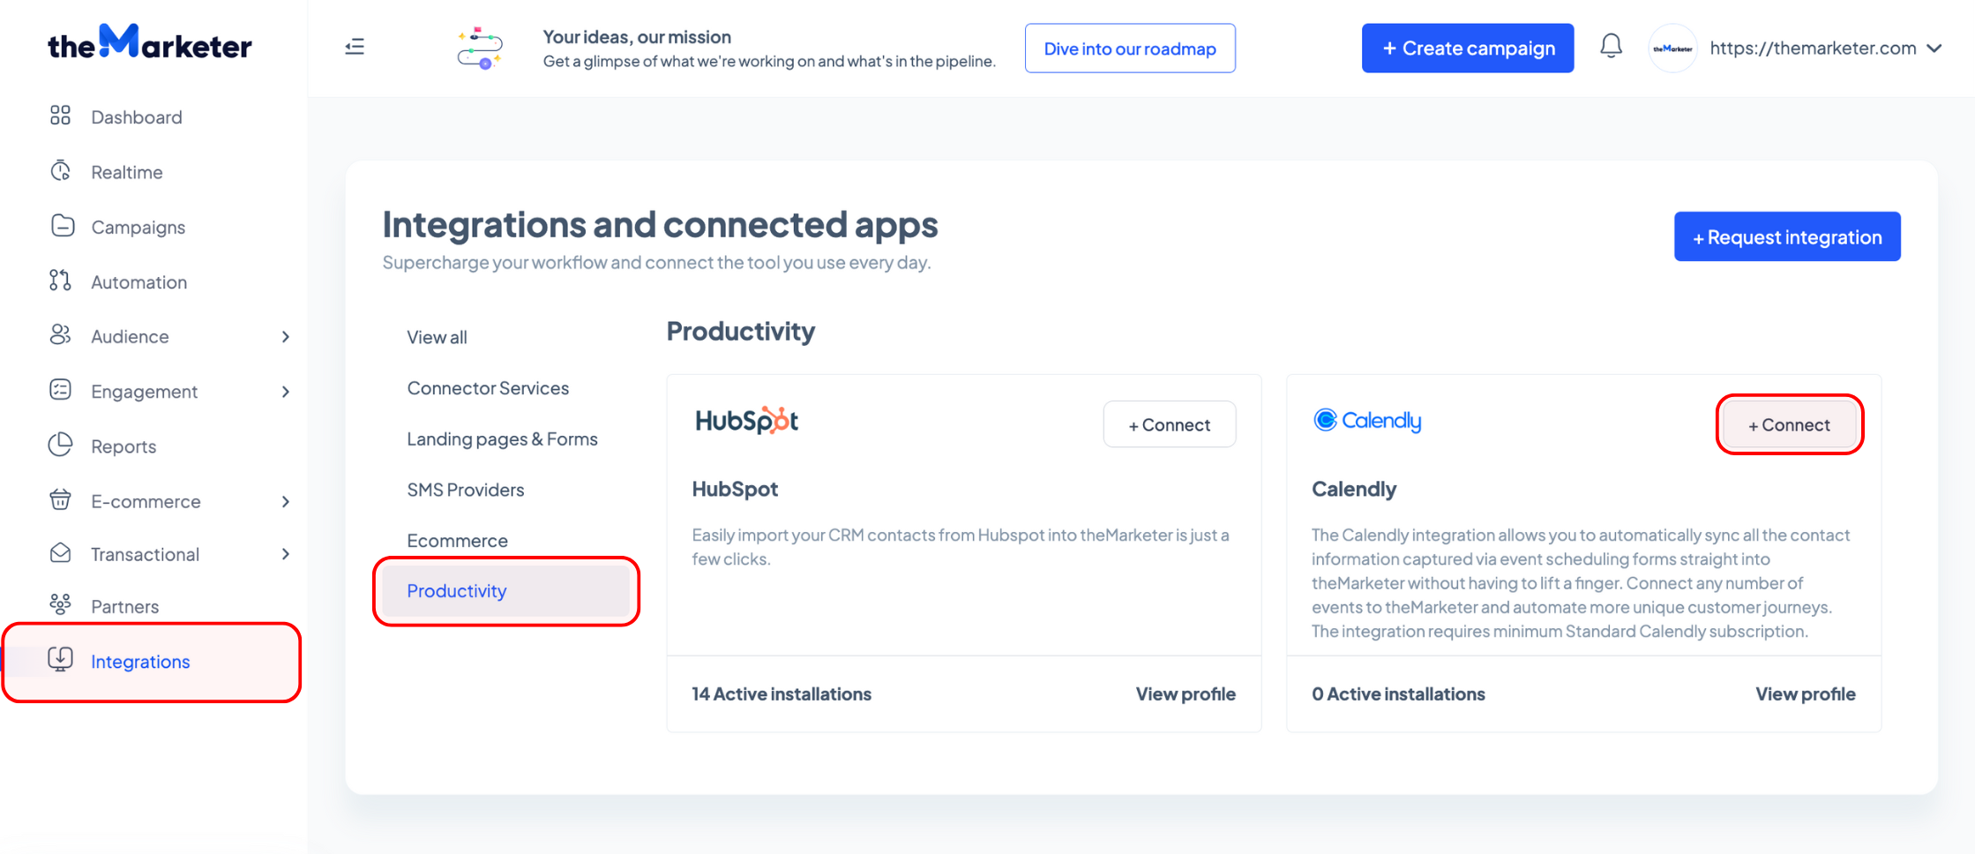This screenshot has height=854, width=1975.
Task: Click the Realtime clock icon
Action: click(60, 170)
